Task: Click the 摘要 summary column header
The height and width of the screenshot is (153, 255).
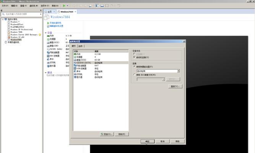Action: [x=111, y=51]
